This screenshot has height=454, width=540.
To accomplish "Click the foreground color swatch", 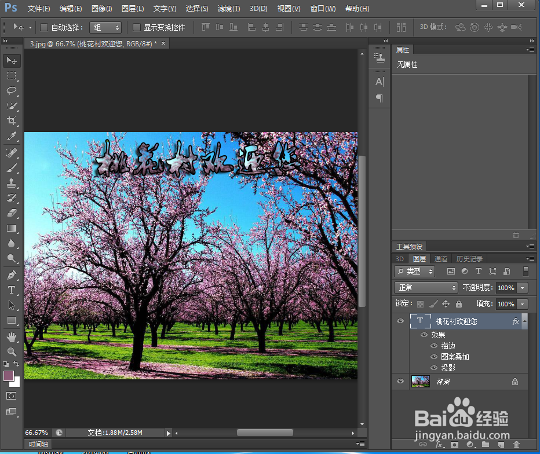I will [9, 375].
